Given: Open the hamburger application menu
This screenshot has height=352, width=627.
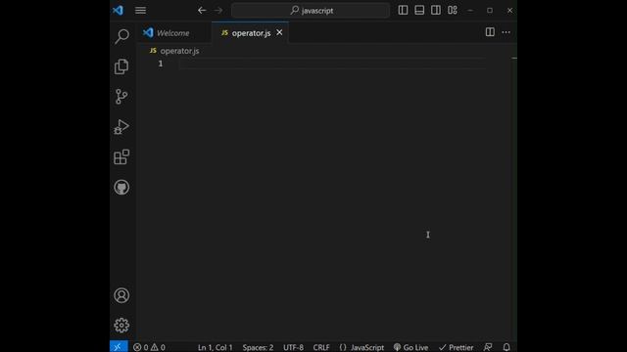Looking at the screenshot, I should [x=140, y=11].
